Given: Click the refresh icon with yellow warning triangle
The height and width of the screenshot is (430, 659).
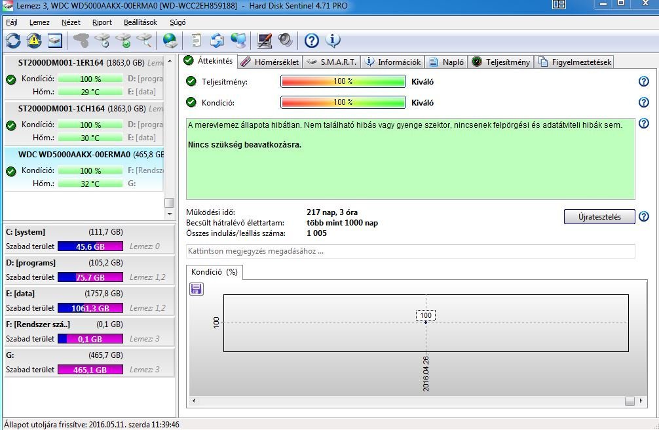Looking at the screenshot, I should (x=34, y=41).
